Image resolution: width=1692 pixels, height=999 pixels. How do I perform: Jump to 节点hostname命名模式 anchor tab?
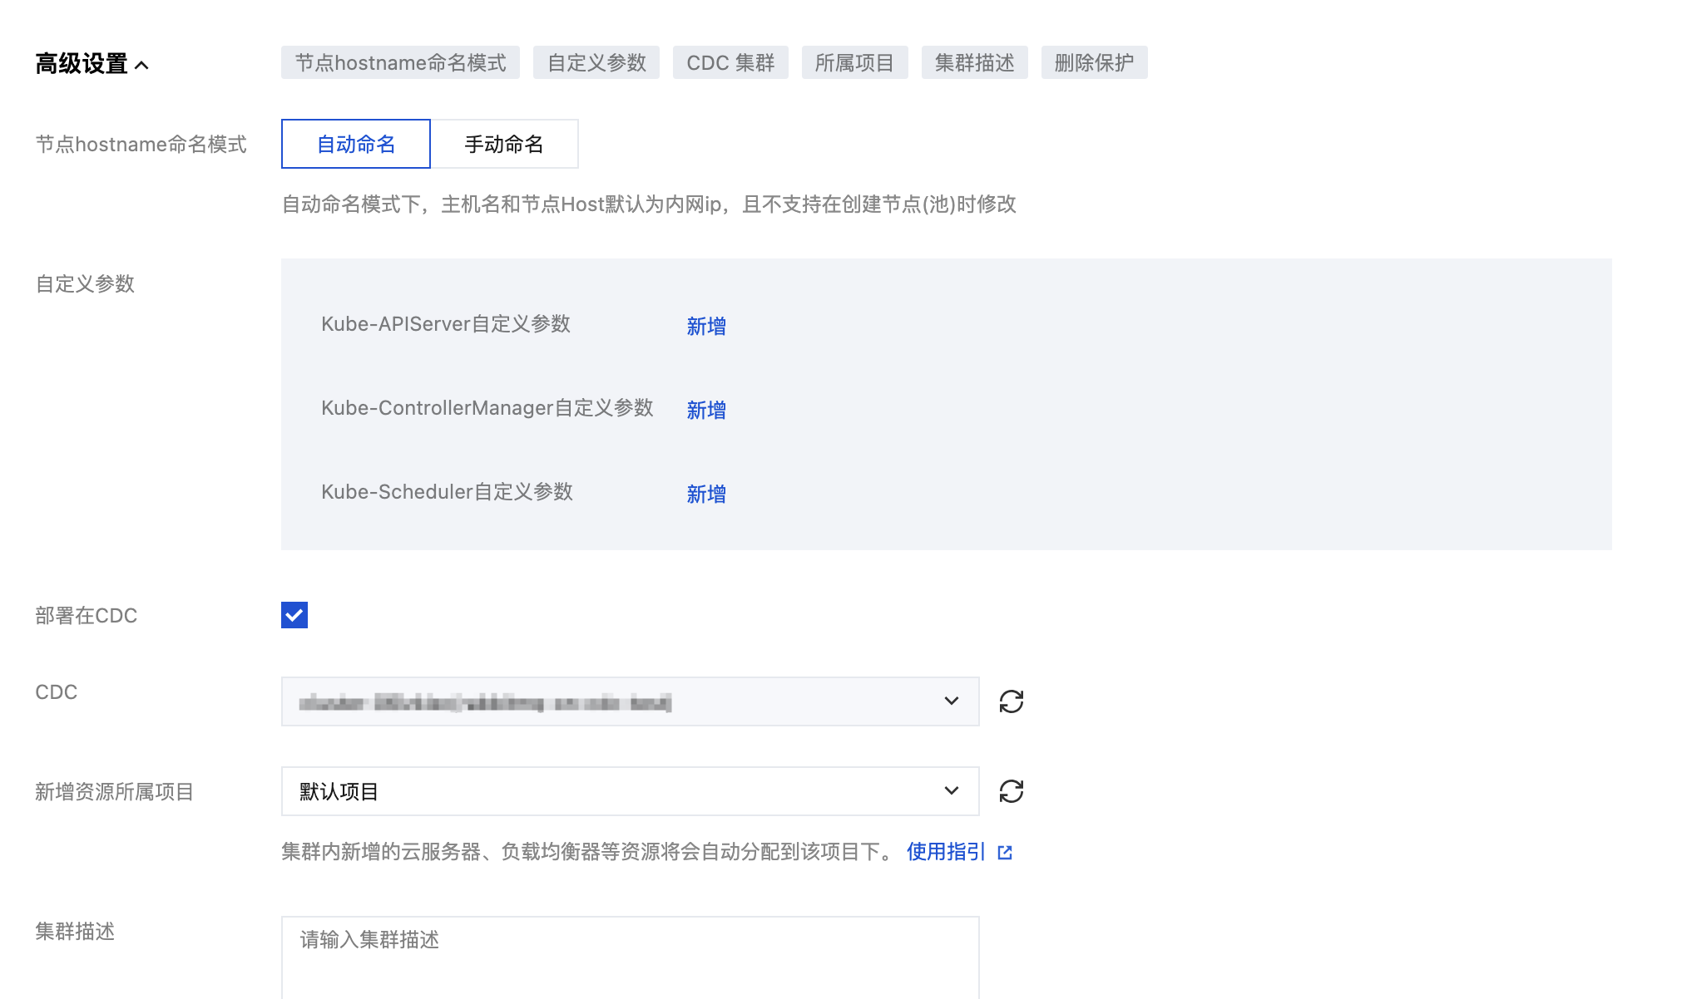400,62
